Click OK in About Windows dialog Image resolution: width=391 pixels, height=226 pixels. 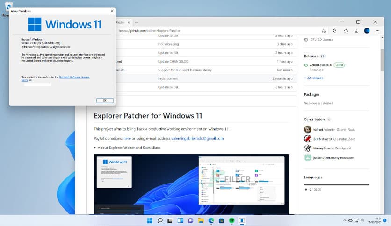105,100
